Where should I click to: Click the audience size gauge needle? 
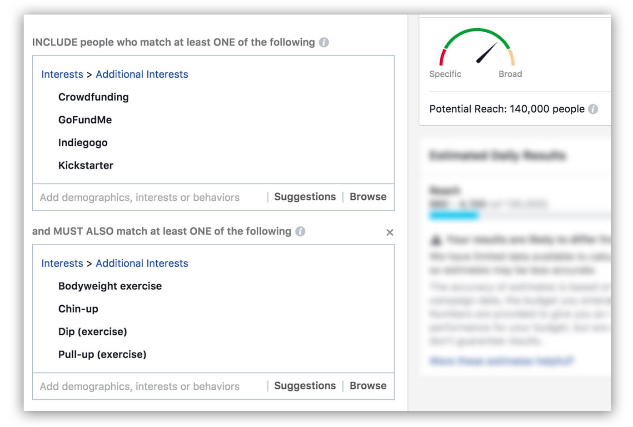pyautogui.click(x=486, y=53)
